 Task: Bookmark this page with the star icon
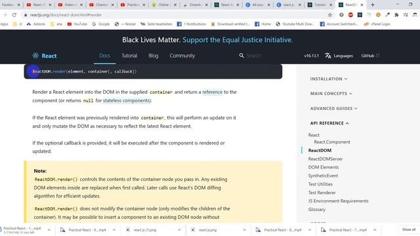pos(330,14)
